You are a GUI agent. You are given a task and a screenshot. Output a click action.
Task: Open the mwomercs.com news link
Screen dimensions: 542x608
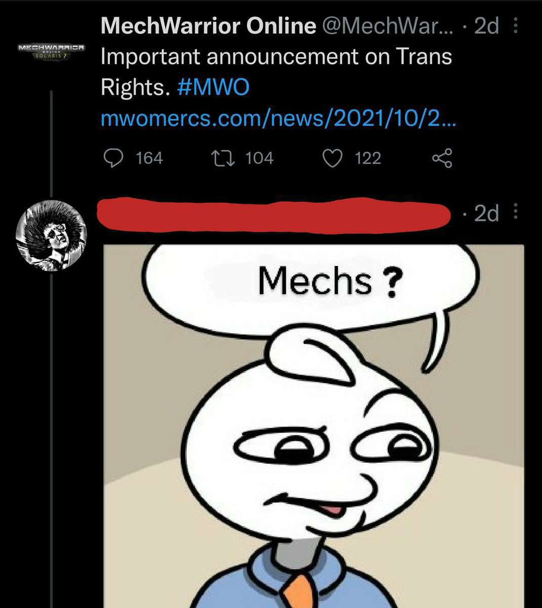click(278, 118)
